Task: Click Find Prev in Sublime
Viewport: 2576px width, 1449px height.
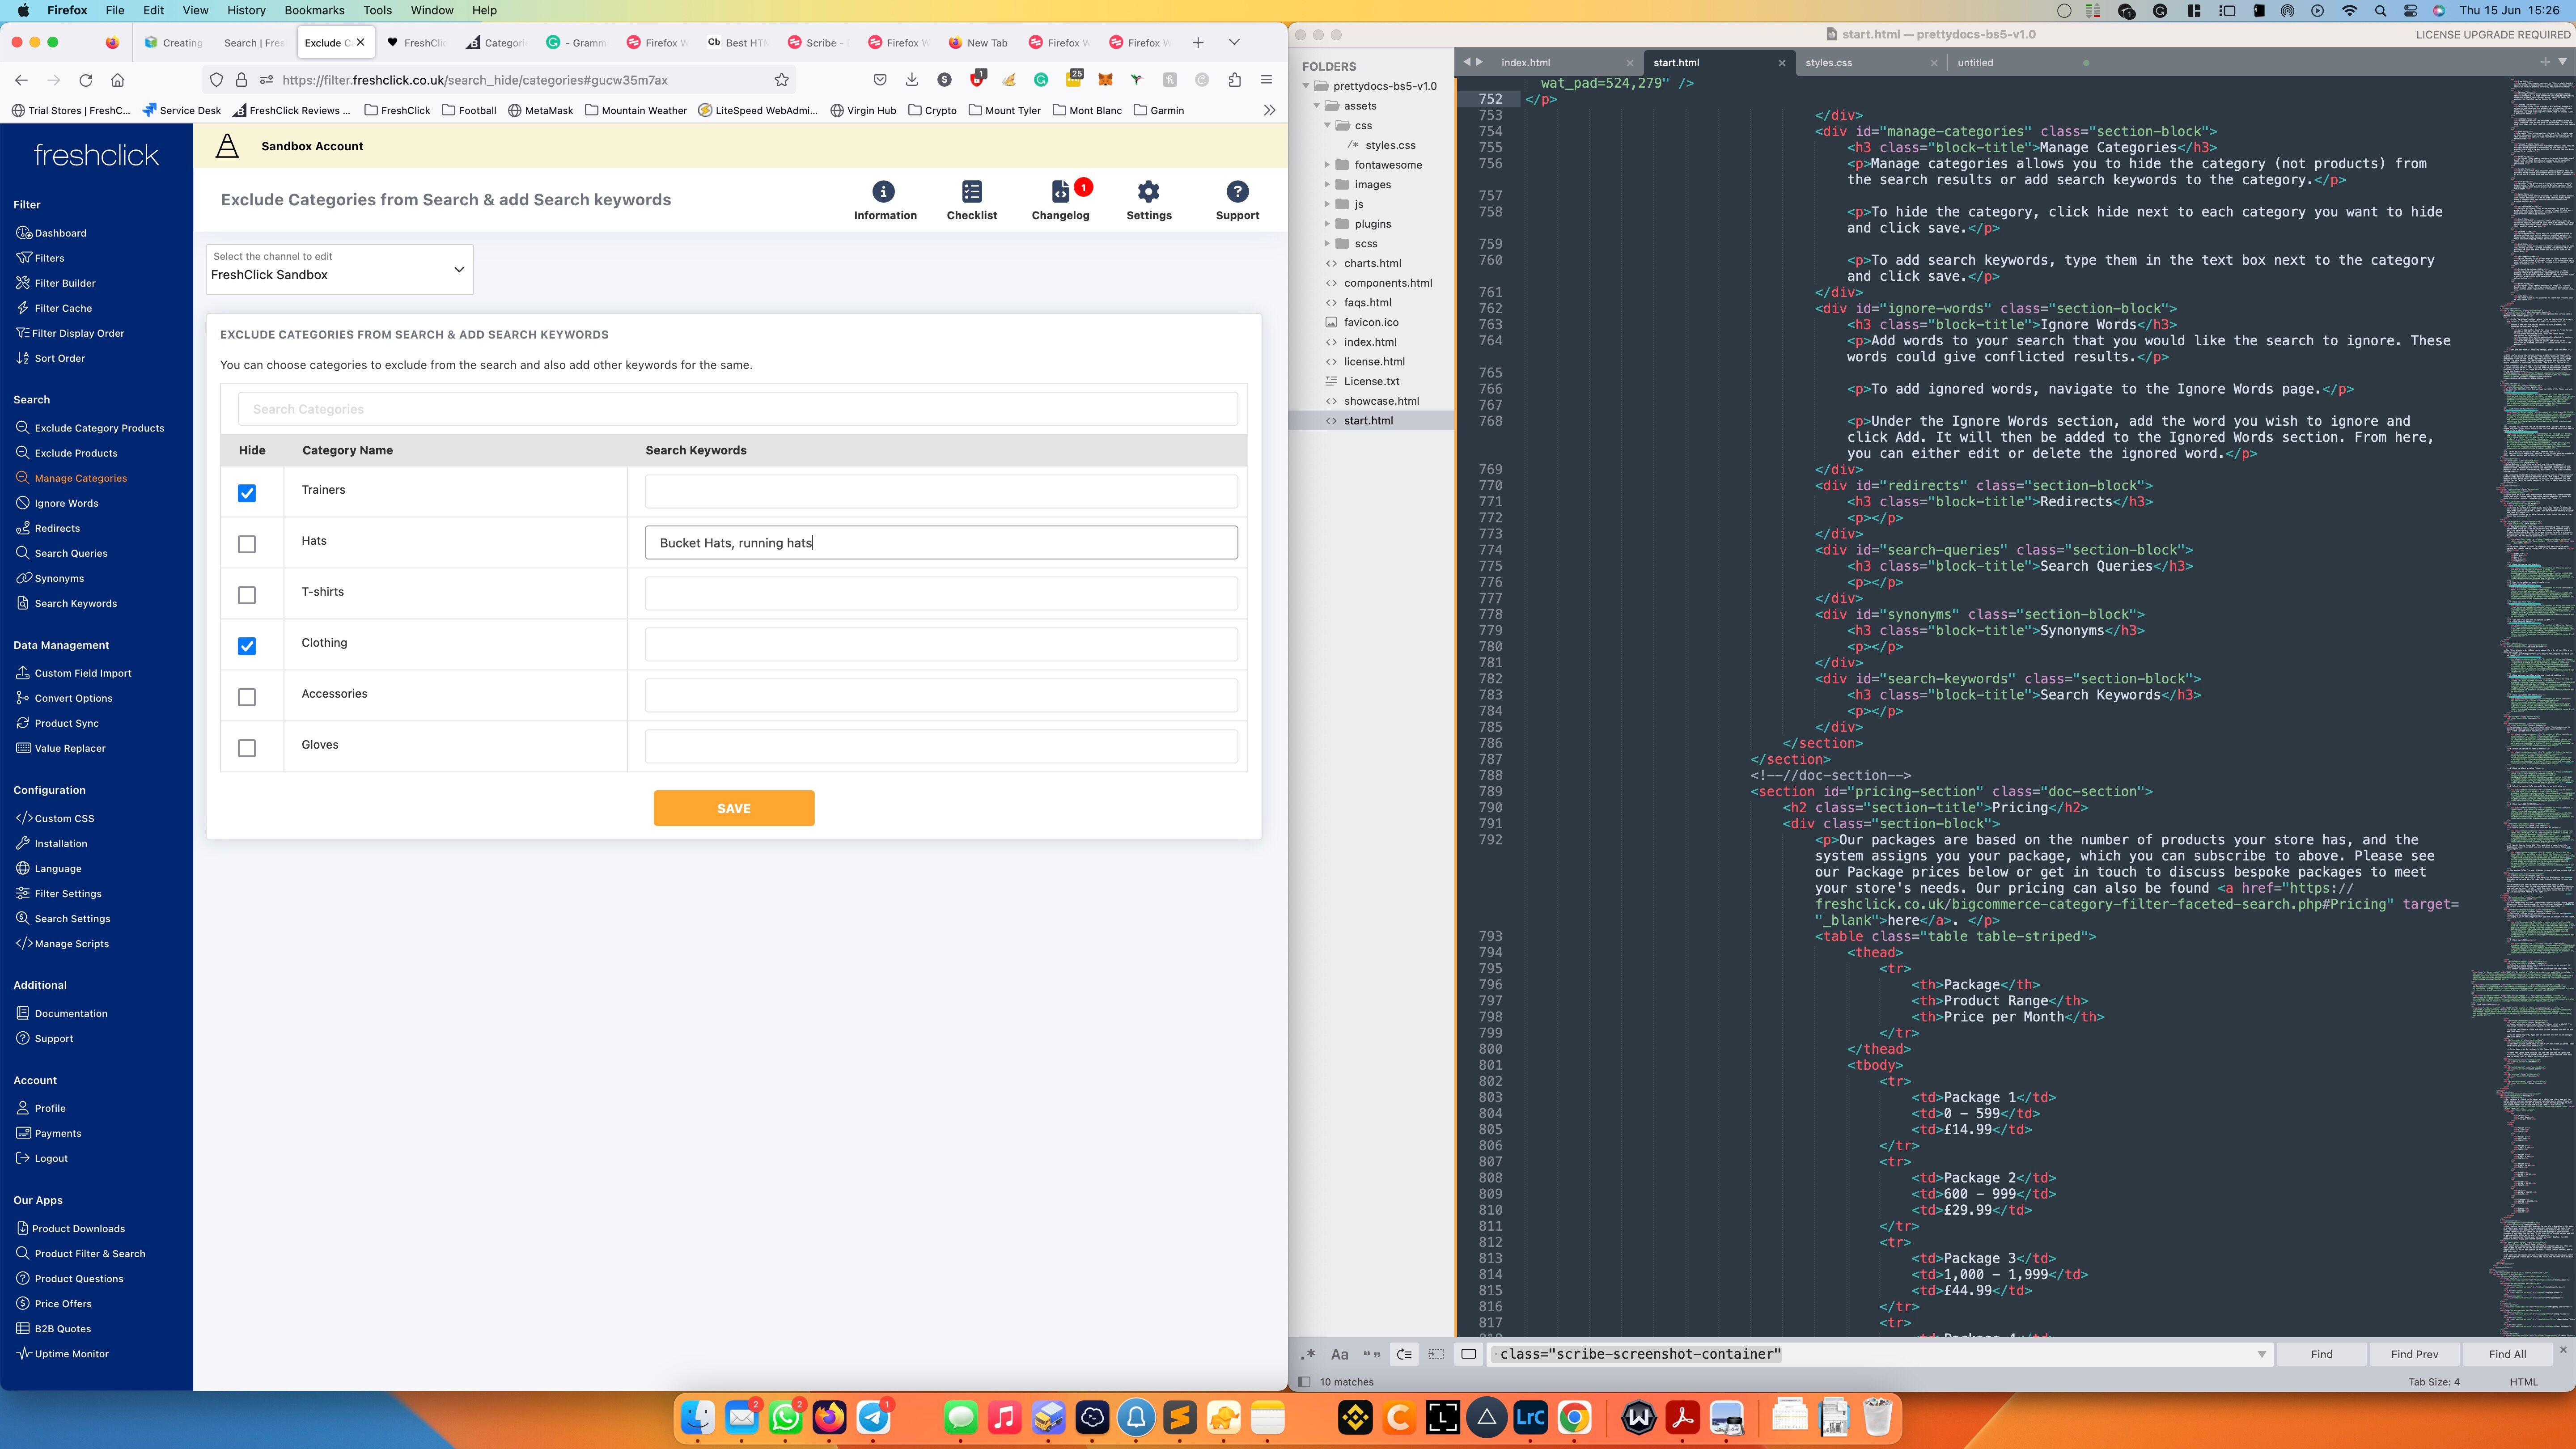Action: pyautogui.click(x=2414, y=1354)
